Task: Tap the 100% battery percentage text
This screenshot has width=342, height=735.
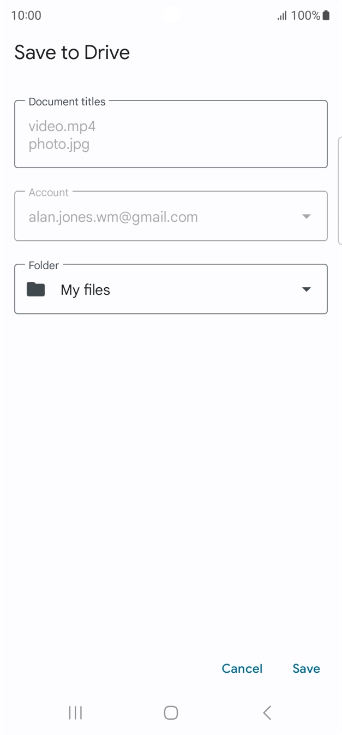Action: (x=306, y=15)
